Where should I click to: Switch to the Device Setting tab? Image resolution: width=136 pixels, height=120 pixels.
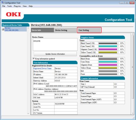coord(65,30)
